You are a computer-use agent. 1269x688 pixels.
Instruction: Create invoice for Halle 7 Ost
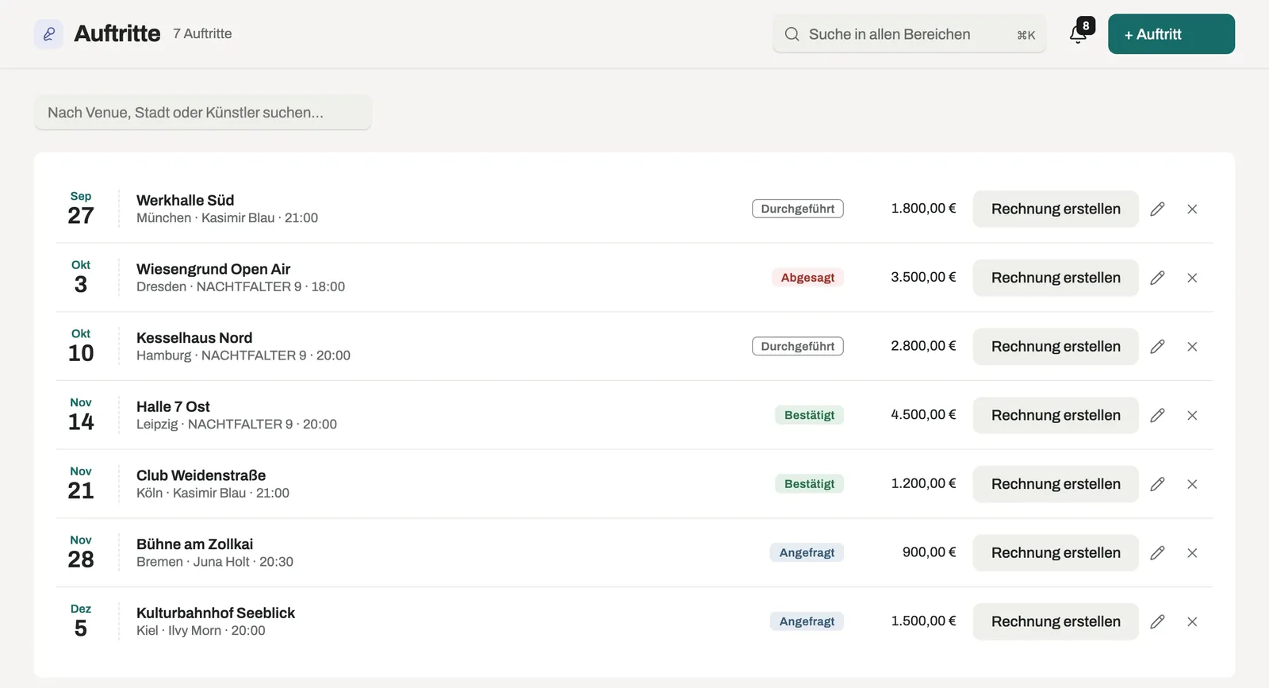pyautogui.click(x=1056, y=415)
